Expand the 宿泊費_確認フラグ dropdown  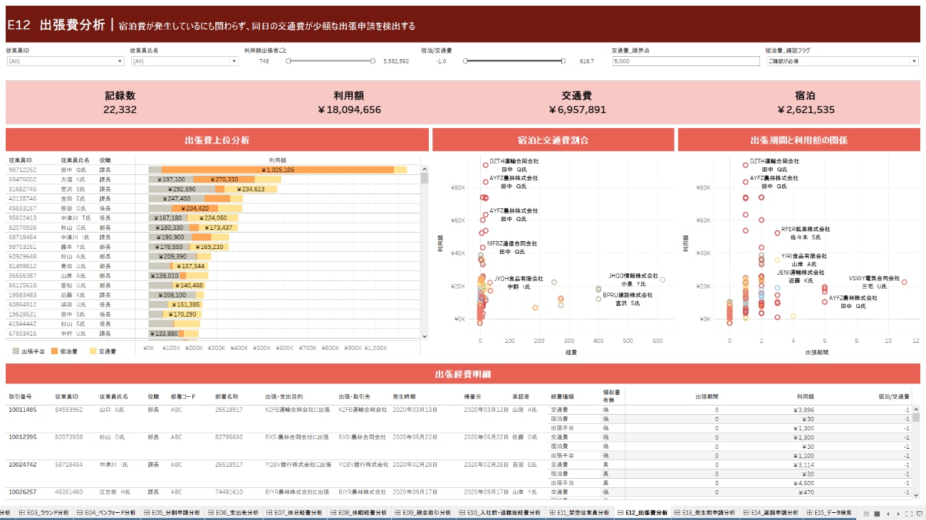(914, 62)
